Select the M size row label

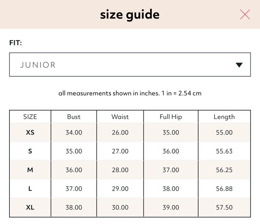click(x=30, y=170)
